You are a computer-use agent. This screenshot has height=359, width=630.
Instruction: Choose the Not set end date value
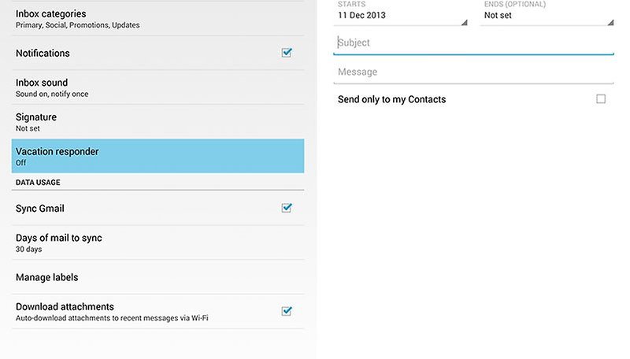[498, 15]
